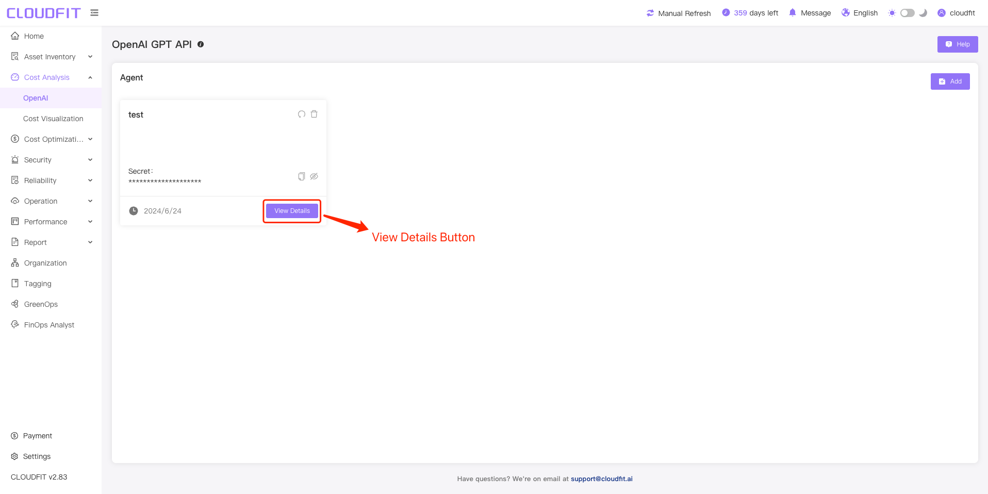Click the GreenOps icon

(15, 304)
